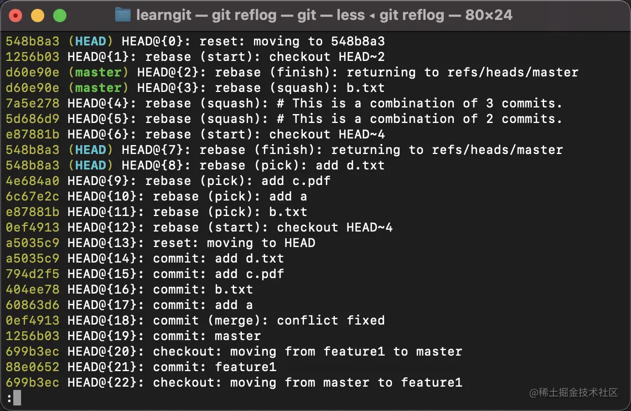Select the master label on HEAD@{3} line

click(x=98, y=88)
